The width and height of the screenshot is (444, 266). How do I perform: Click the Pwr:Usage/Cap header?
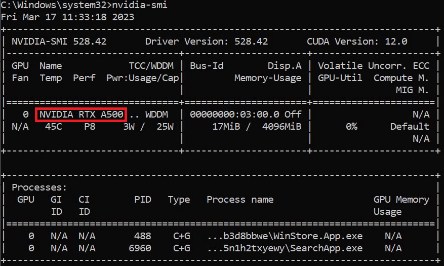pos(142,78)
